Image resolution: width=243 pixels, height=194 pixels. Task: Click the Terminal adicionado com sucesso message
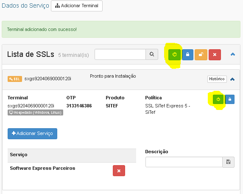[x=42, y=29]
